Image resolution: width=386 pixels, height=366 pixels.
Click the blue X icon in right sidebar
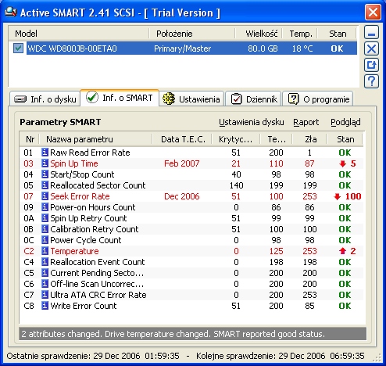click(x=371, y=48)
